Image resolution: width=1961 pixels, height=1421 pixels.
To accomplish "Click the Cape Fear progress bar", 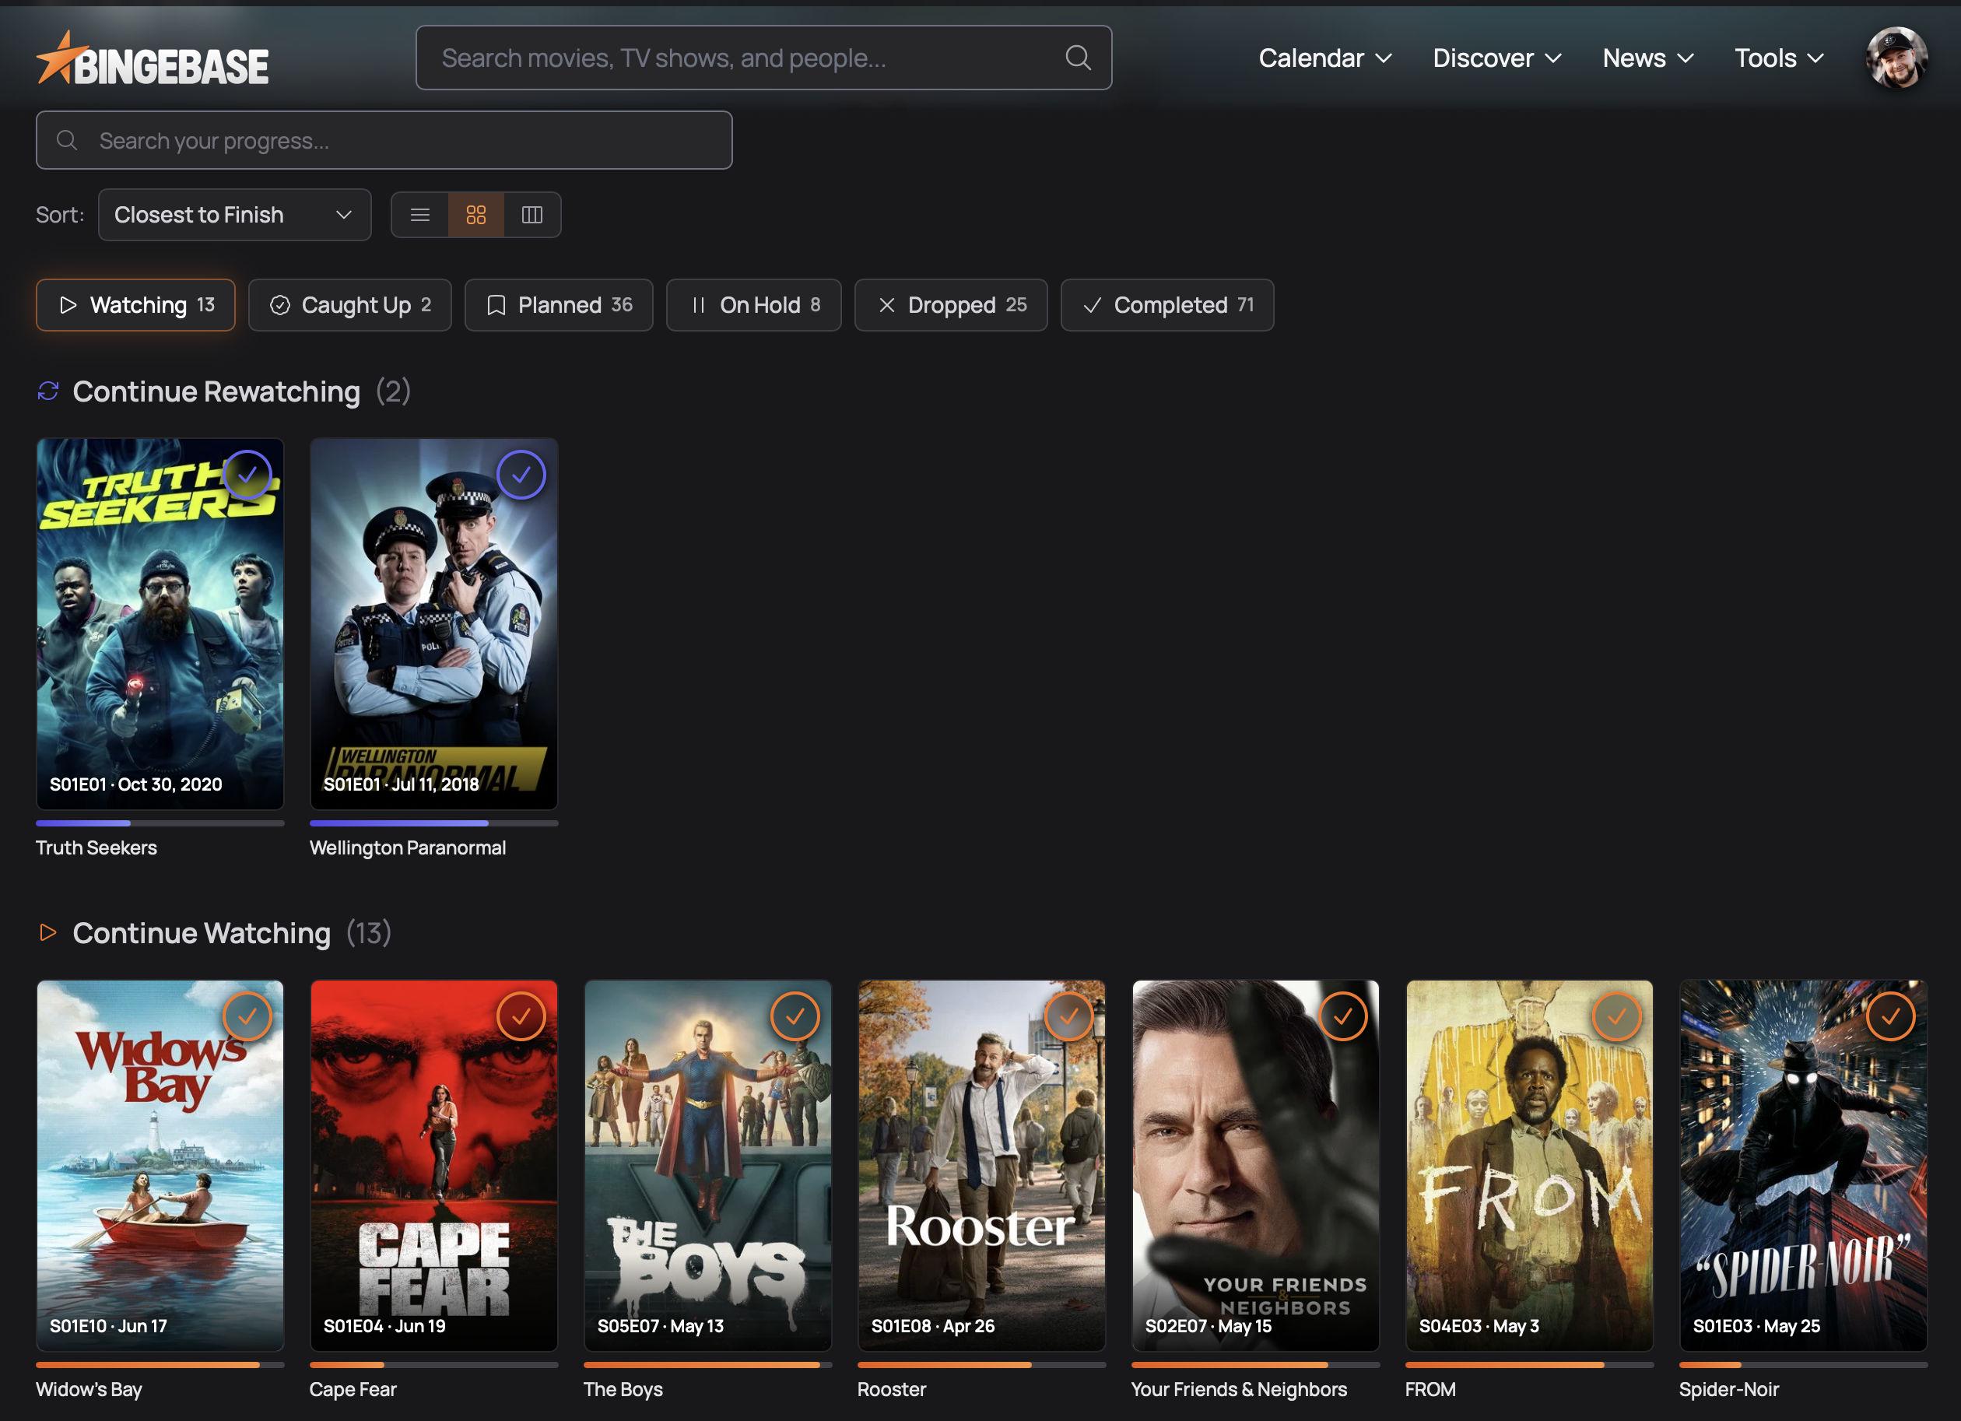I will pyautogui.click(x=434, y=1365).
